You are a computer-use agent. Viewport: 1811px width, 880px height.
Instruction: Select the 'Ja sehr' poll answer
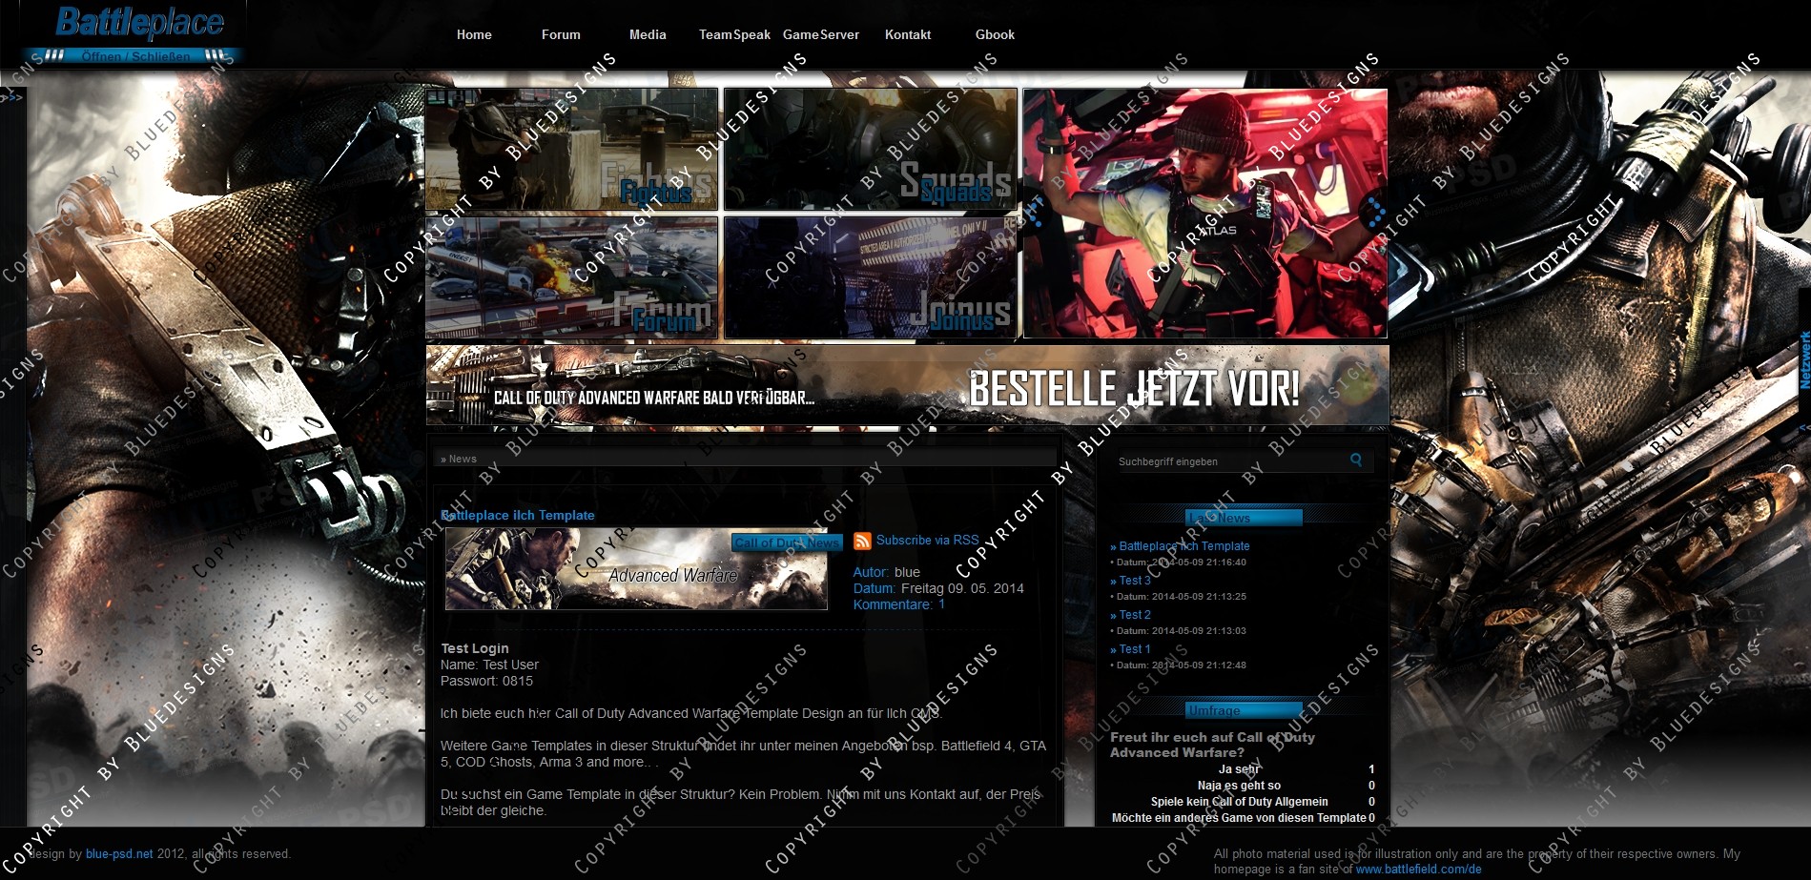[x=1240, y=769]
